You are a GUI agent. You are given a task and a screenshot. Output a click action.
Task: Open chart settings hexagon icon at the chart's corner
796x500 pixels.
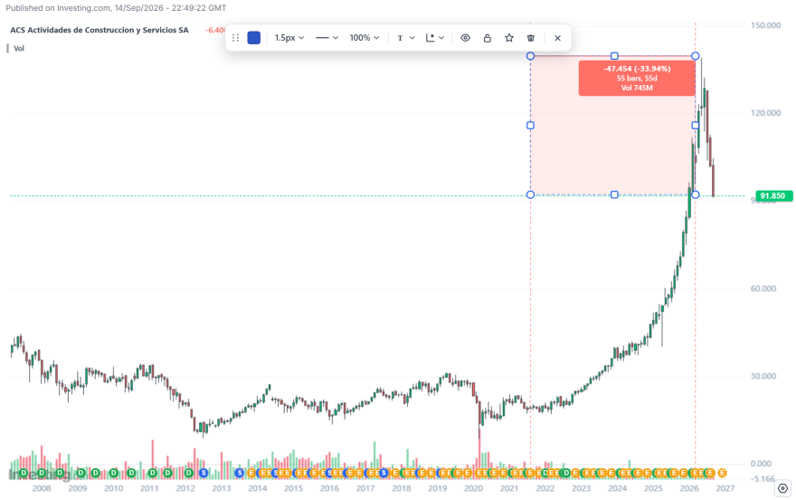click(782, 488)
